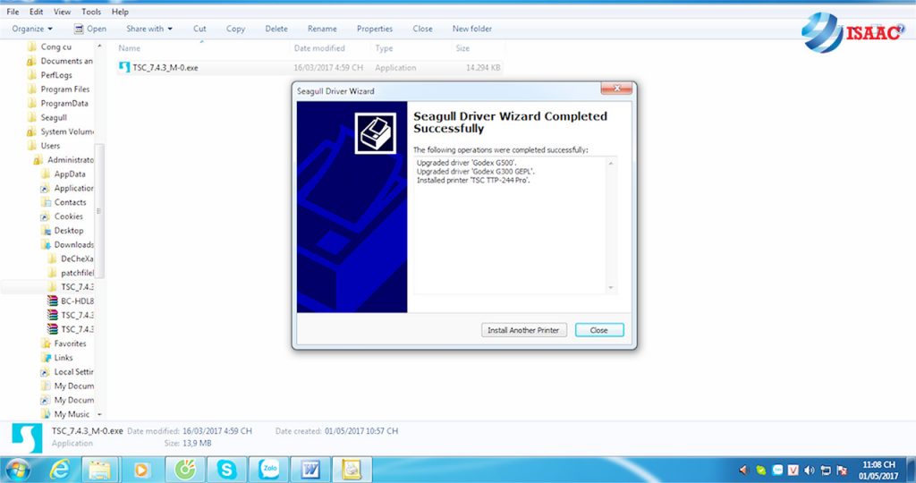Screen dimensions: 916x483
Task: Select the Downloads folder in tree
Action: (x=73, y=244)
